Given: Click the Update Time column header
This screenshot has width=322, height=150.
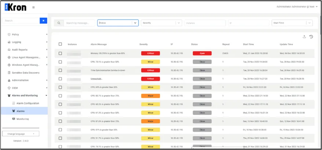Looking at the screenshot, I should click(x=286, y=44).
